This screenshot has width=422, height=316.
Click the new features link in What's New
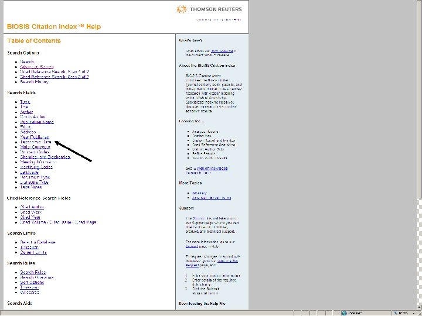click(222, 51)
